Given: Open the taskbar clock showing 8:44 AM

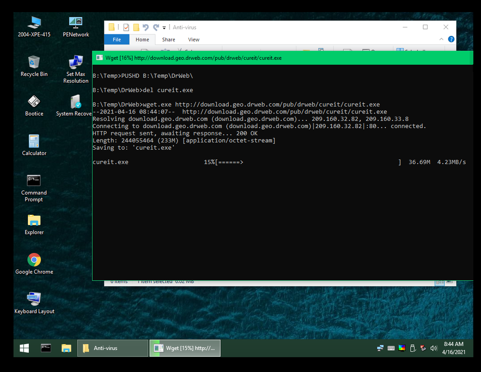Looking at the screenshot, I should pyautogui.click(x=454, y=348).
